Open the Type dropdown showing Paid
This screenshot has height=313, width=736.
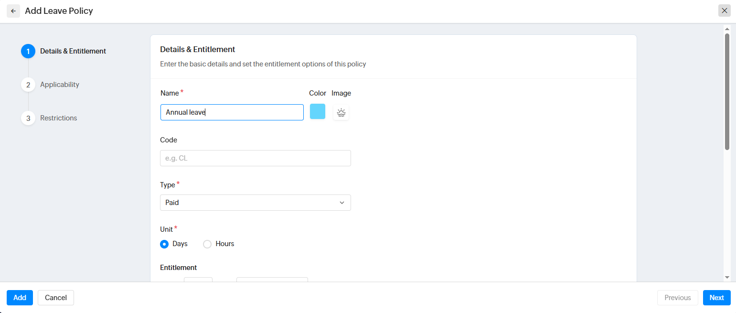[255, 203]
